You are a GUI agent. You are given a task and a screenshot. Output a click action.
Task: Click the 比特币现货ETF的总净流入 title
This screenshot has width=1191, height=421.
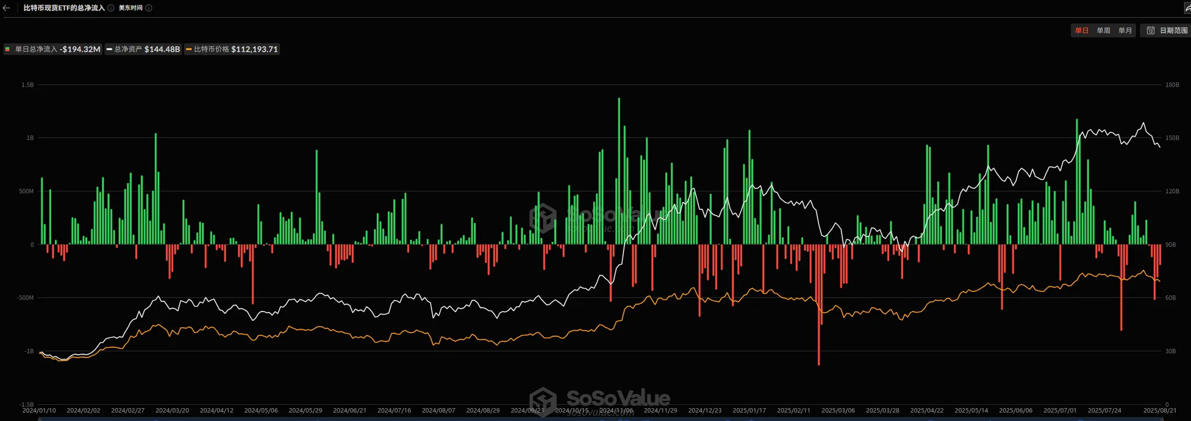(64, 8)
